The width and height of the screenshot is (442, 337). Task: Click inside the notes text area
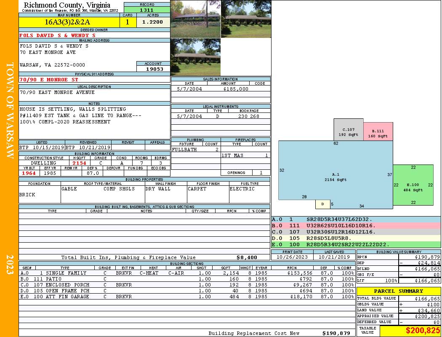pos(94,122)
